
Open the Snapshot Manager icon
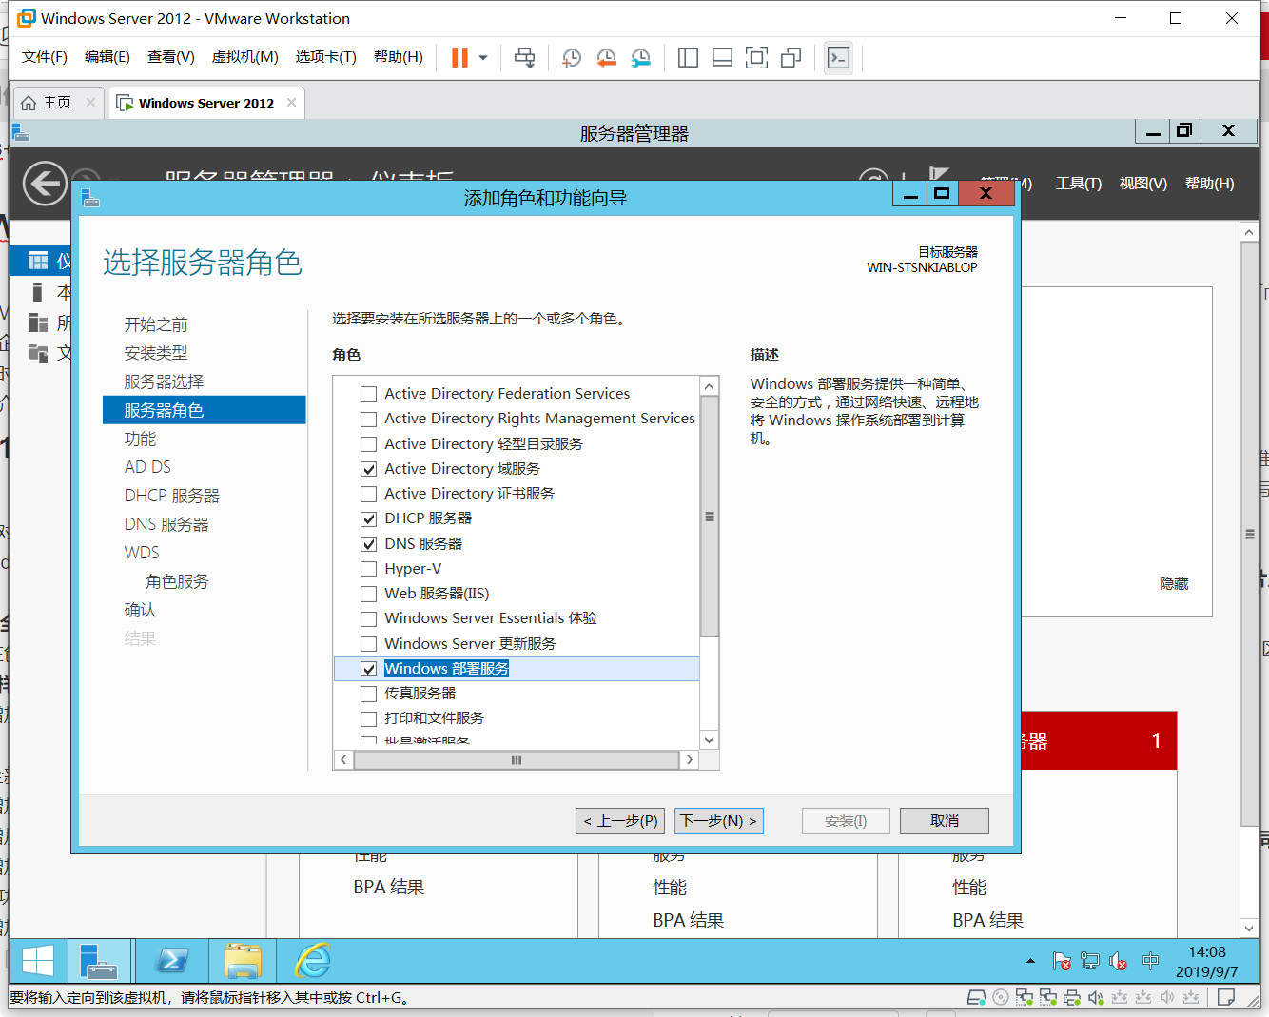pyautogui.click(x=640, y=58)
